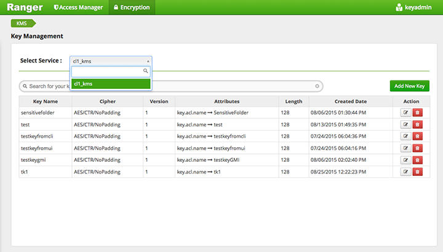Screen dimensions: 443x252
Task: Click the Length column header
Action: (293, 101)
